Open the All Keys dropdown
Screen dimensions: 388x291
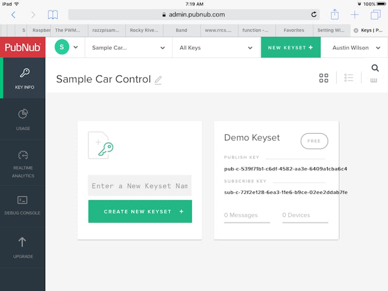point(216,48)
